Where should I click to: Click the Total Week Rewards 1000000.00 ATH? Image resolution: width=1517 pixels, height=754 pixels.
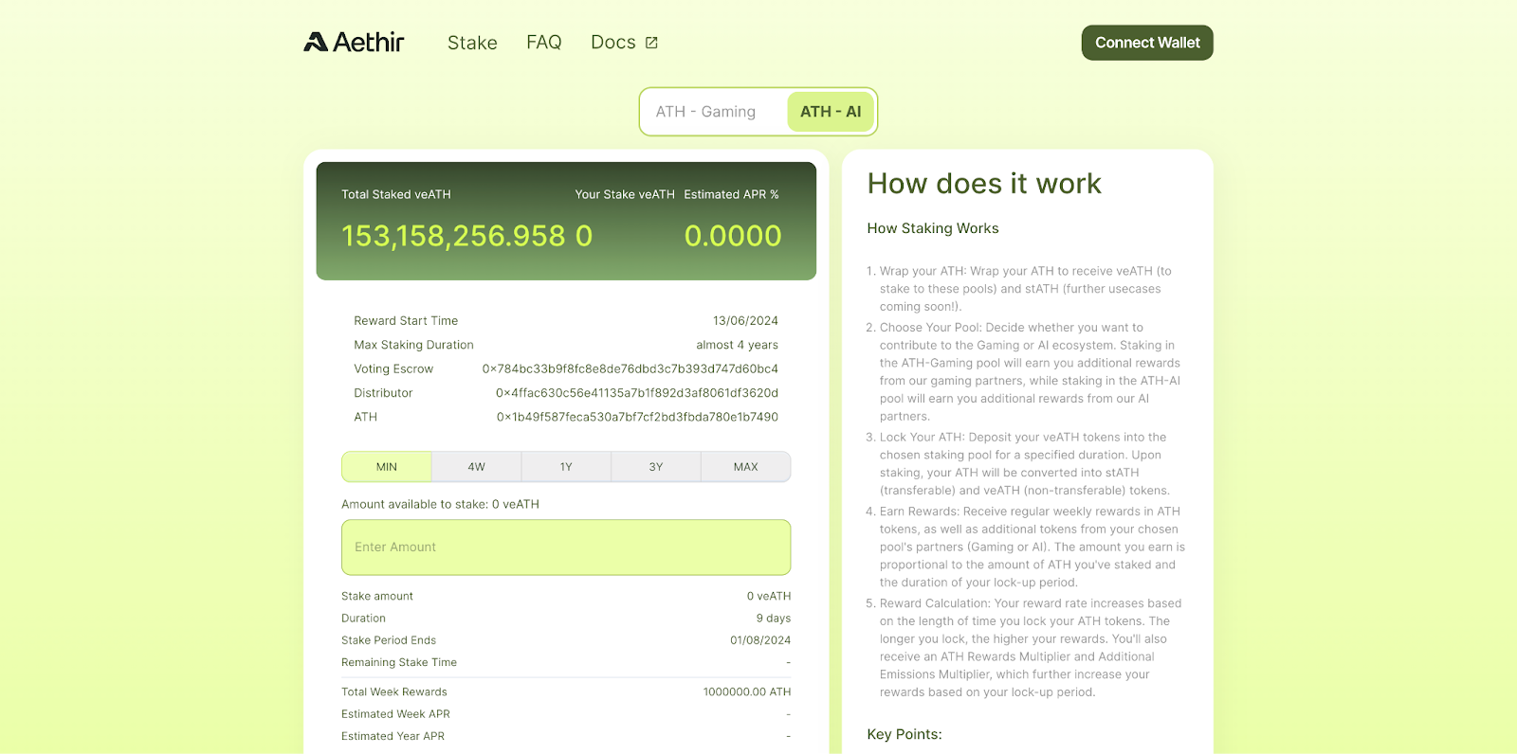[x=747, y=692]
